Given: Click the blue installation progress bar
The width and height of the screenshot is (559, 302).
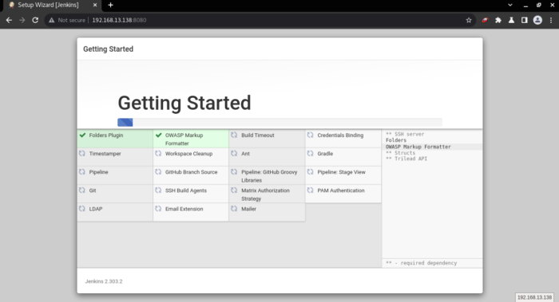Looking at the screenshot, I should point(125,123).
